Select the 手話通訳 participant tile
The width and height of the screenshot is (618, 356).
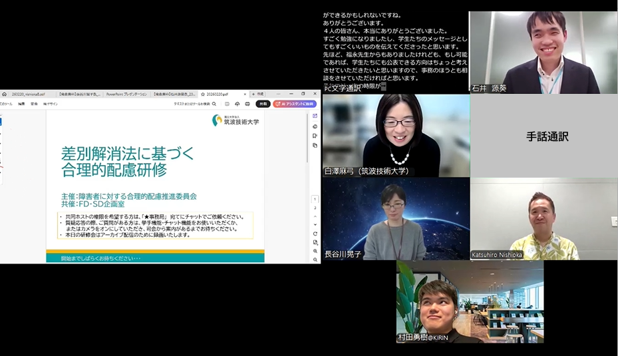pos(544,136)
